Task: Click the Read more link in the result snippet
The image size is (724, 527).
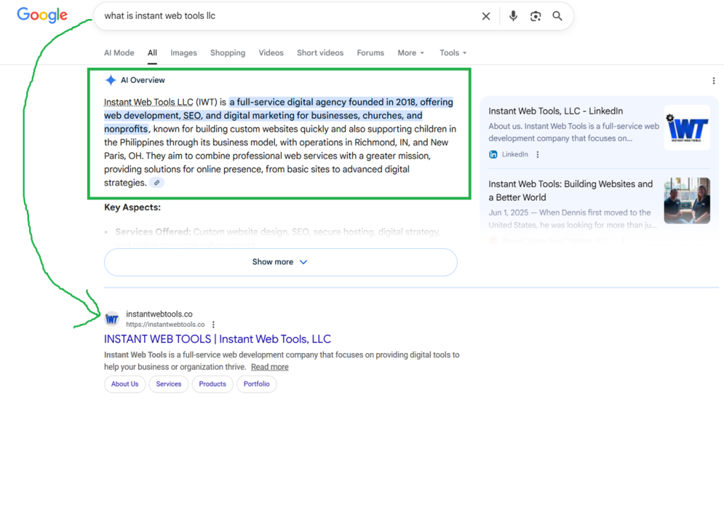Action: tap(269, 366)
